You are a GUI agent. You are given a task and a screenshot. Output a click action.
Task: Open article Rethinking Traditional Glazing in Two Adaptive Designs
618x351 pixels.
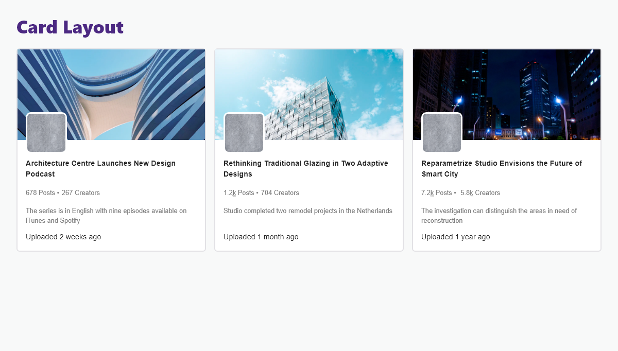306,169
